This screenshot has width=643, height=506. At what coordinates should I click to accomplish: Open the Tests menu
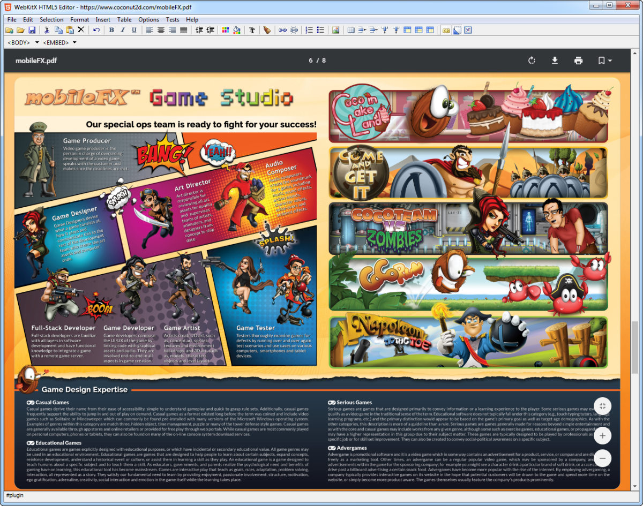pyautogui.click(x=173, y=19)
